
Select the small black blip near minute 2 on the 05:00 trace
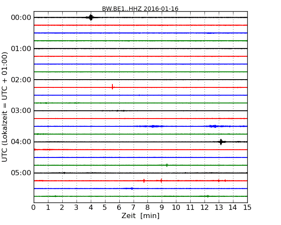coord(64,173)
